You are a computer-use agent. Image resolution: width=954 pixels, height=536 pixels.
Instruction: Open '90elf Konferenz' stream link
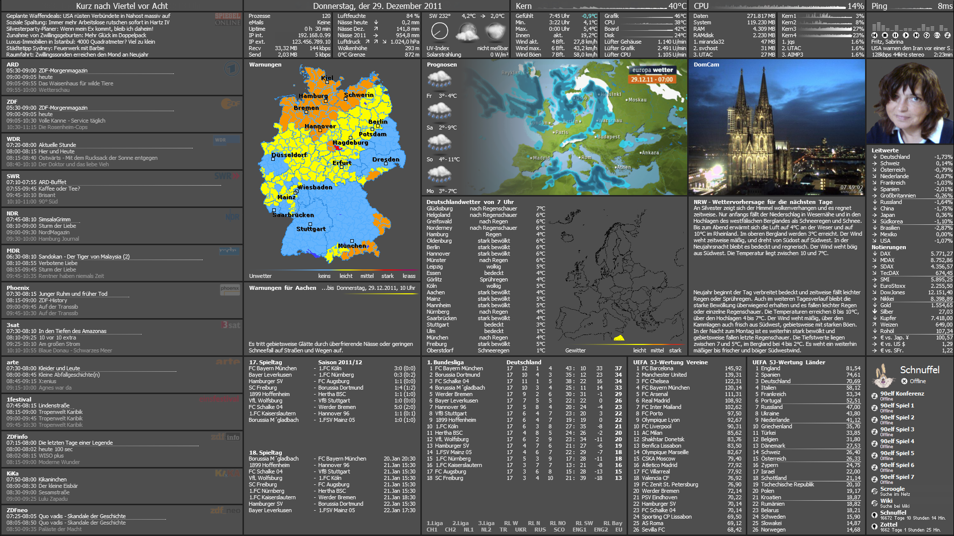point(902,394)
